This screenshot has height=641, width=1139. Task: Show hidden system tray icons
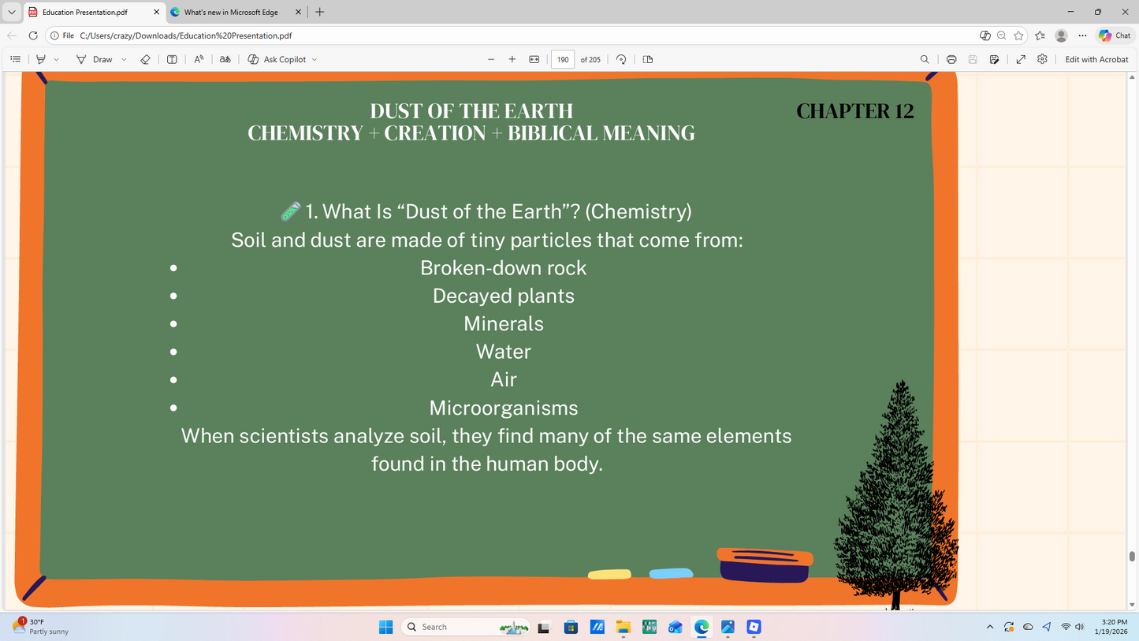tap(990, 627)
